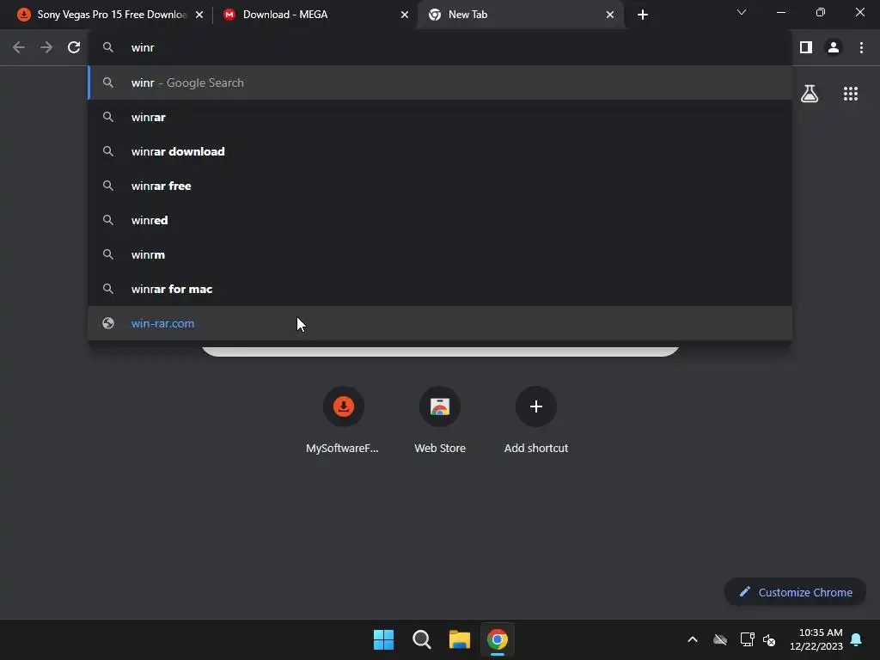Open the win-rar.com suggestion

441,323
